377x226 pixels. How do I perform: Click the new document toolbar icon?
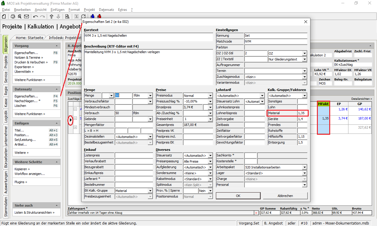tap(4, 16)
